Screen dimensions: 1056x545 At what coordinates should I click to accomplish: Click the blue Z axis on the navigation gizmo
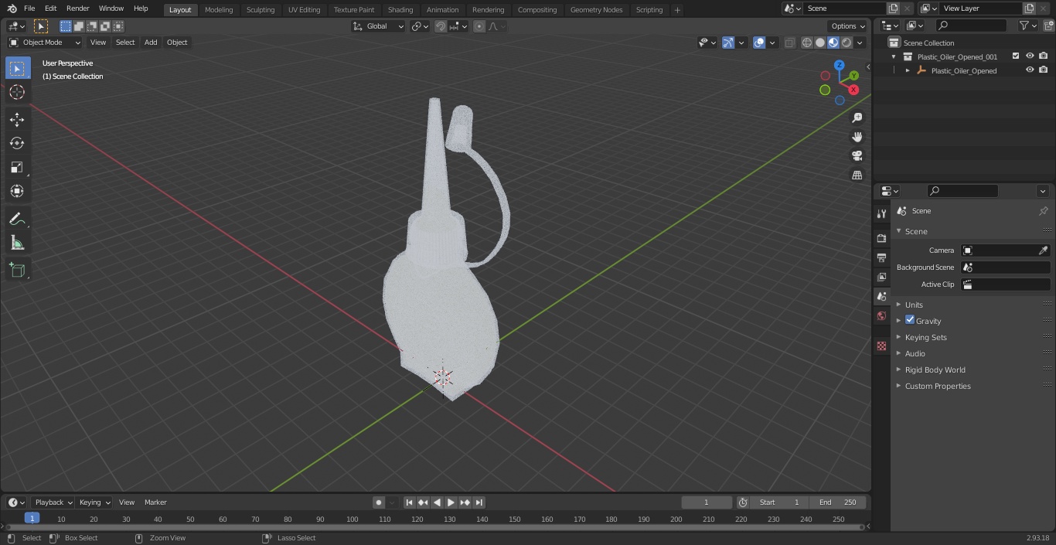839,66
